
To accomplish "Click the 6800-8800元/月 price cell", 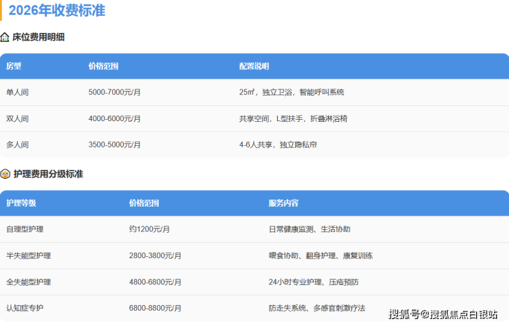I will [155, 308].
